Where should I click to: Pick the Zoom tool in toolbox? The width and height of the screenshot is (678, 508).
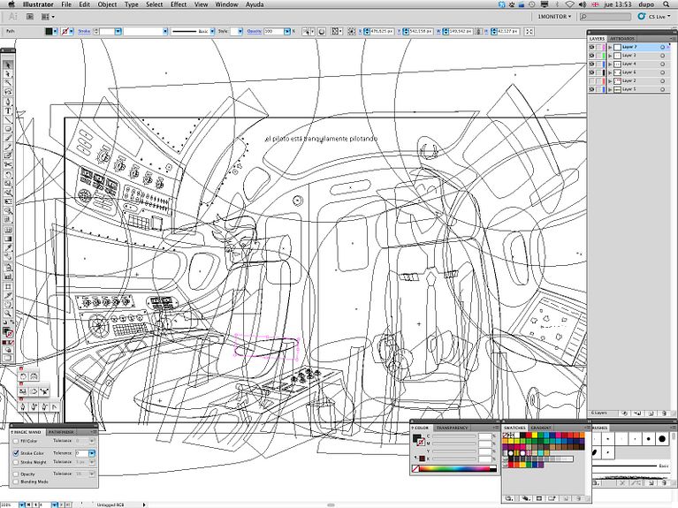click(x=8, y=312)
